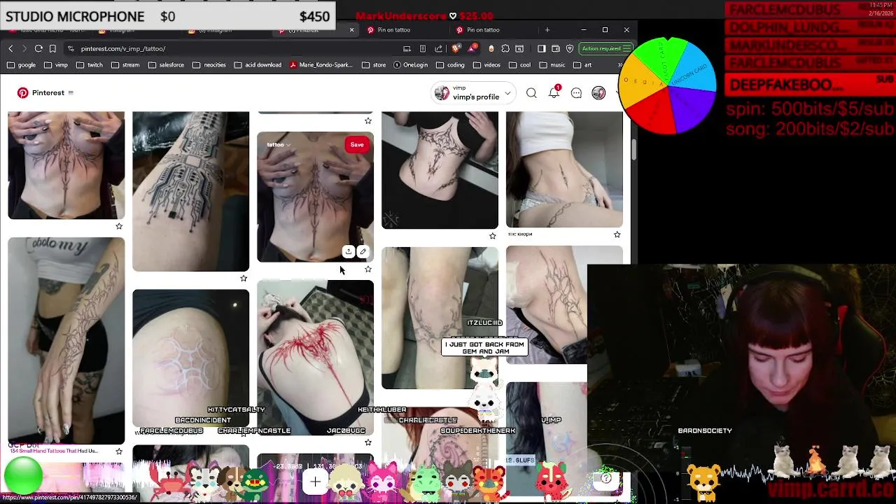
Task: Open Brave Rewards triangle icon
Action: 472,48
